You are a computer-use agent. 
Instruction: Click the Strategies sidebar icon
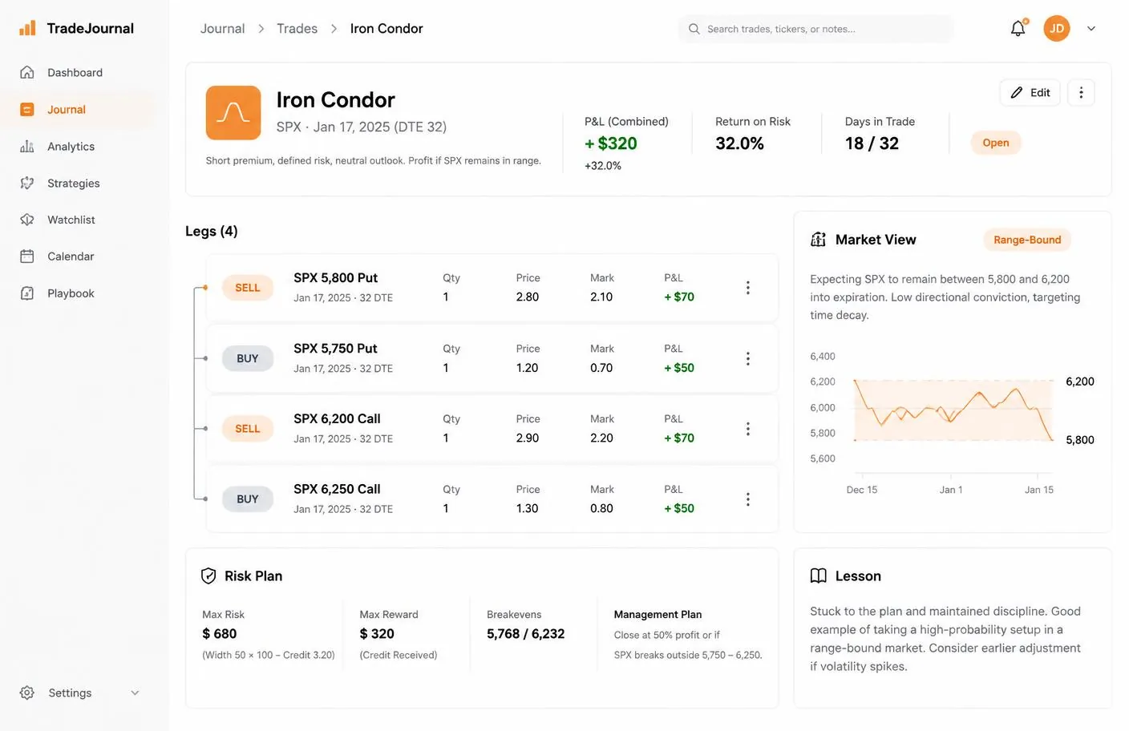[27, 183]
